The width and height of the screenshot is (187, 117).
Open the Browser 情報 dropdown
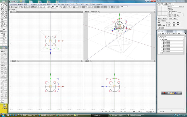click(175, 34)
